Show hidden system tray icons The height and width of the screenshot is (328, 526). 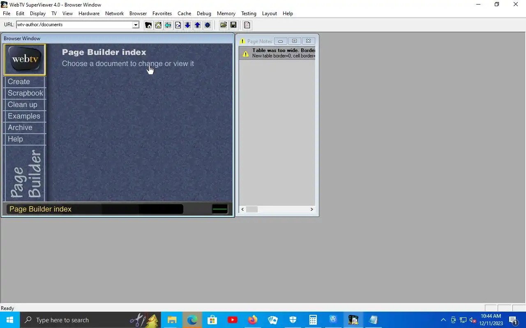tap(443, 320)
